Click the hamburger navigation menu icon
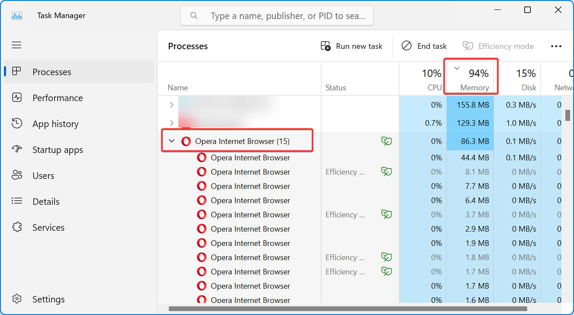This screenshot has width=574, height=315. [x=16, y=45]
